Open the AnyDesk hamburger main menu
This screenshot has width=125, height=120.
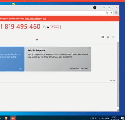(116, 13)
